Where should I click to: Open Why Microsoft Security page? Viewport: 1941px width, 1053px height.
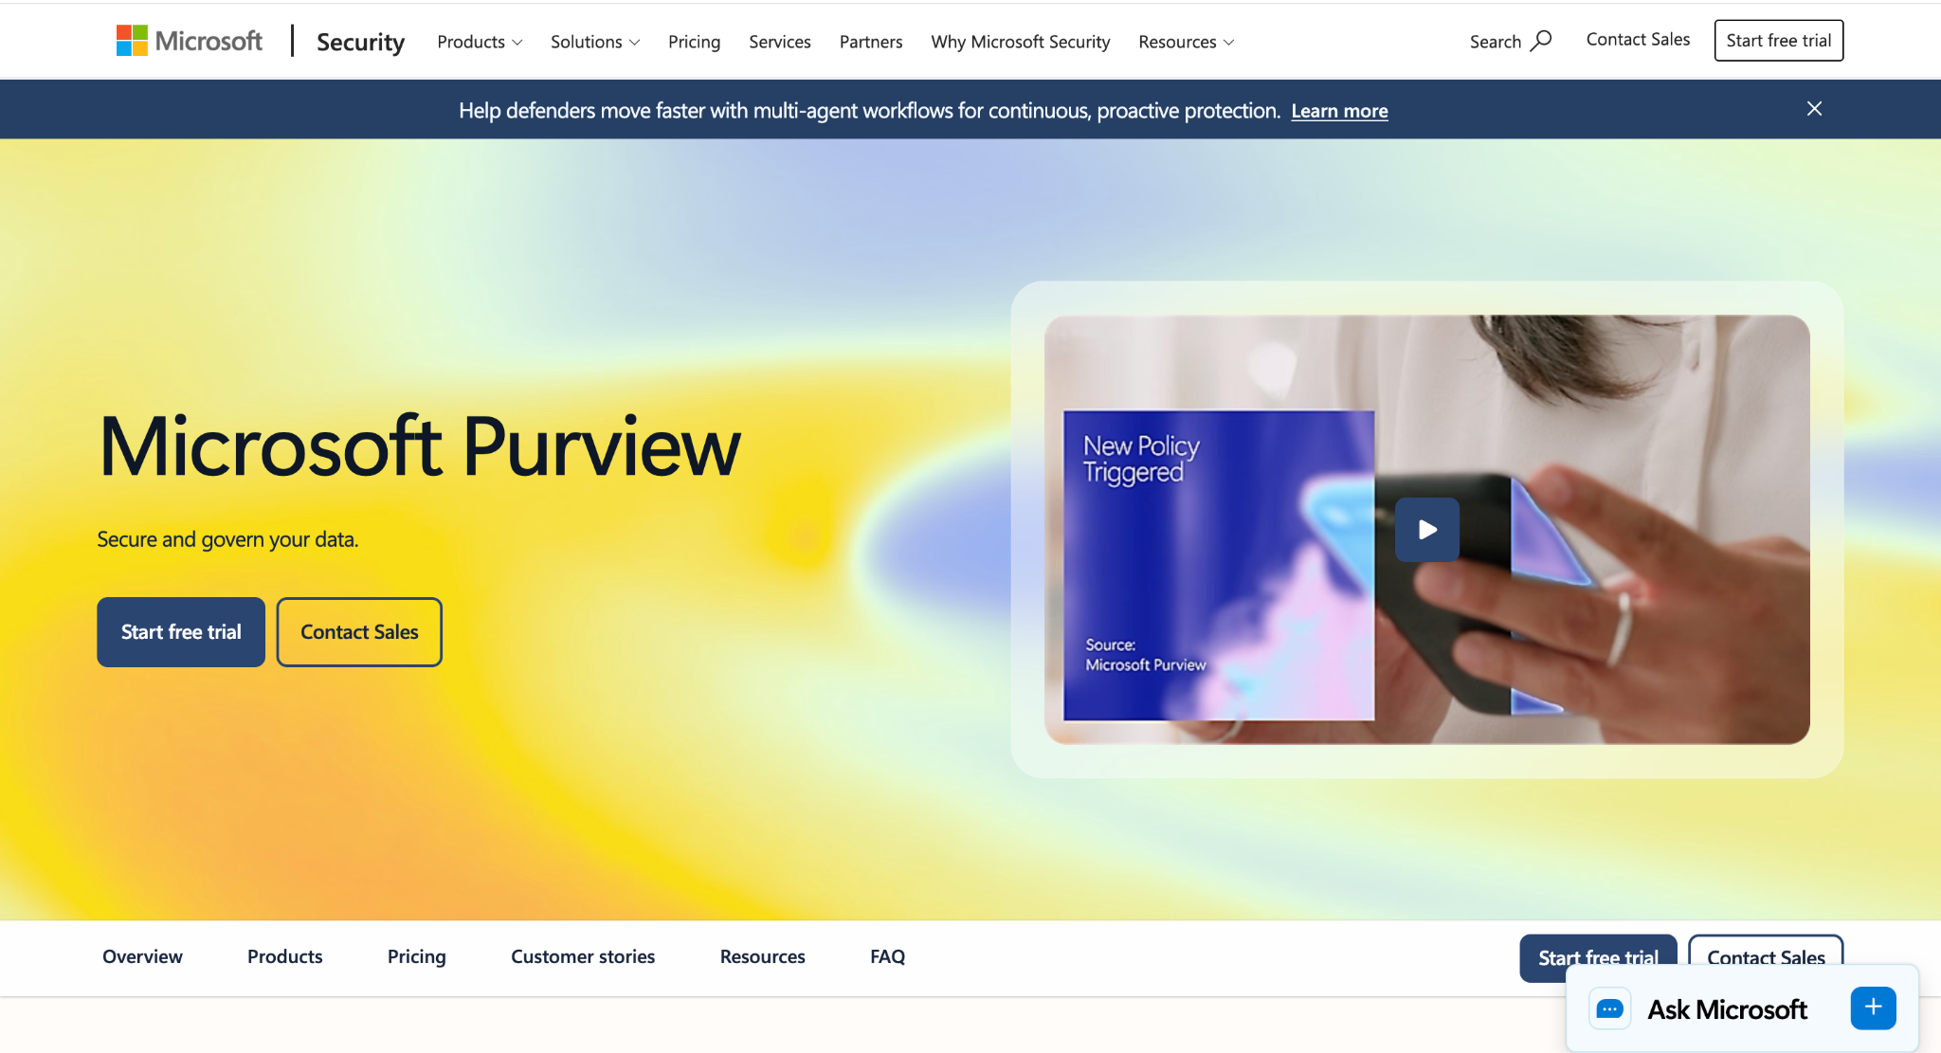[1020, 42]
